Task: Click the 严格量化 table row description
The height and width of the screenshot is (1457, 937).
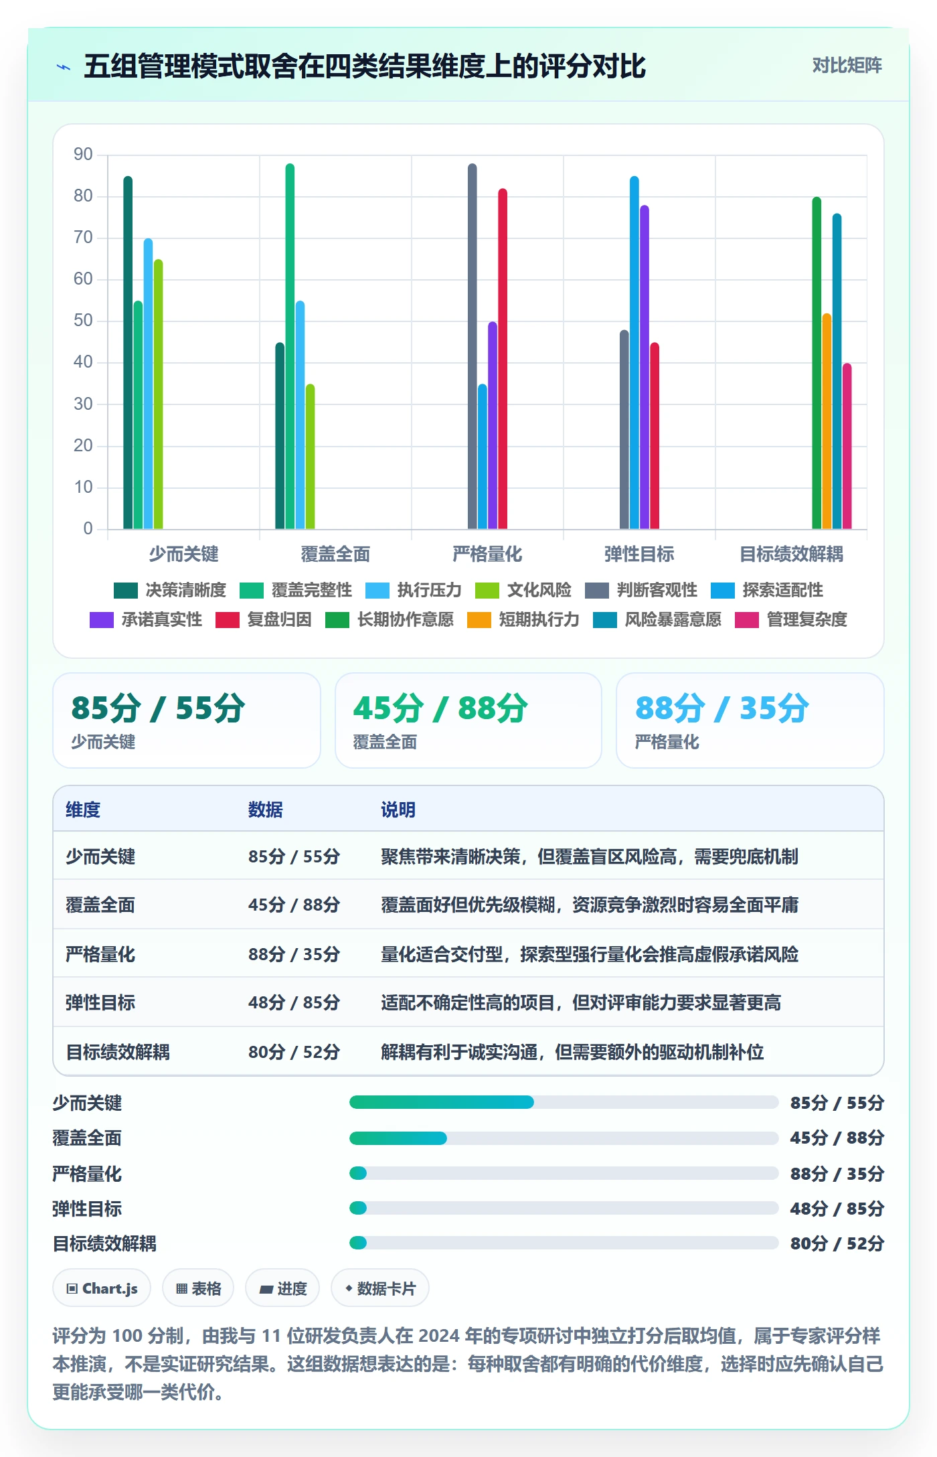Action: click(x=590, y=954)
